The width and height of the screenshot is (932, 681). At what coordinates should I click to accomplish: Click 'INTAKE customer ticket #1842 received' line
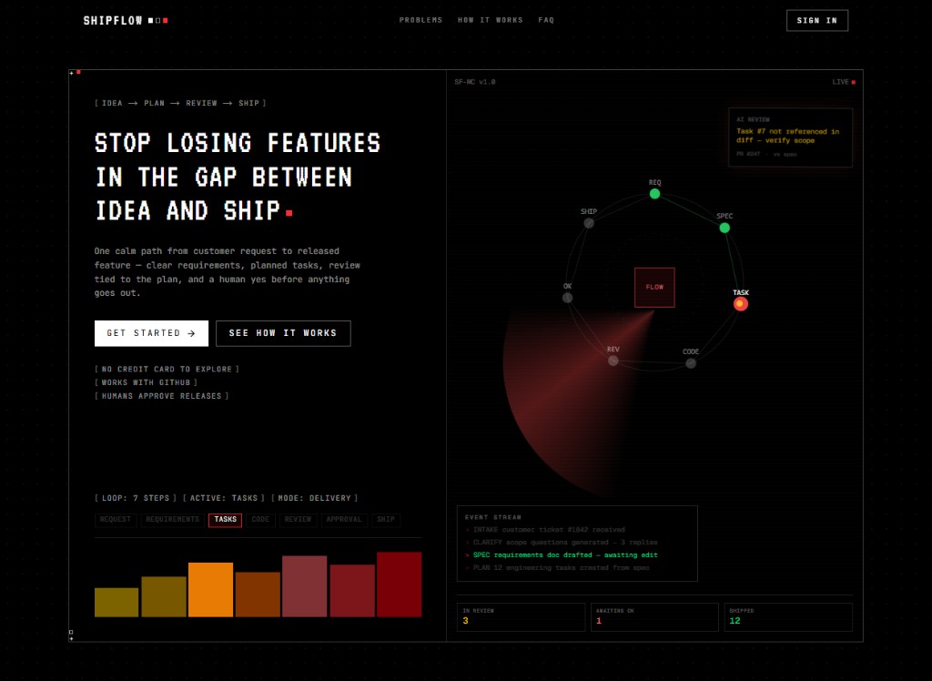pyautogui.click(x=545, y=529)
